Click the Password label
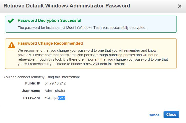The height and width of the screenshot is (123, 186). (32, 98)
